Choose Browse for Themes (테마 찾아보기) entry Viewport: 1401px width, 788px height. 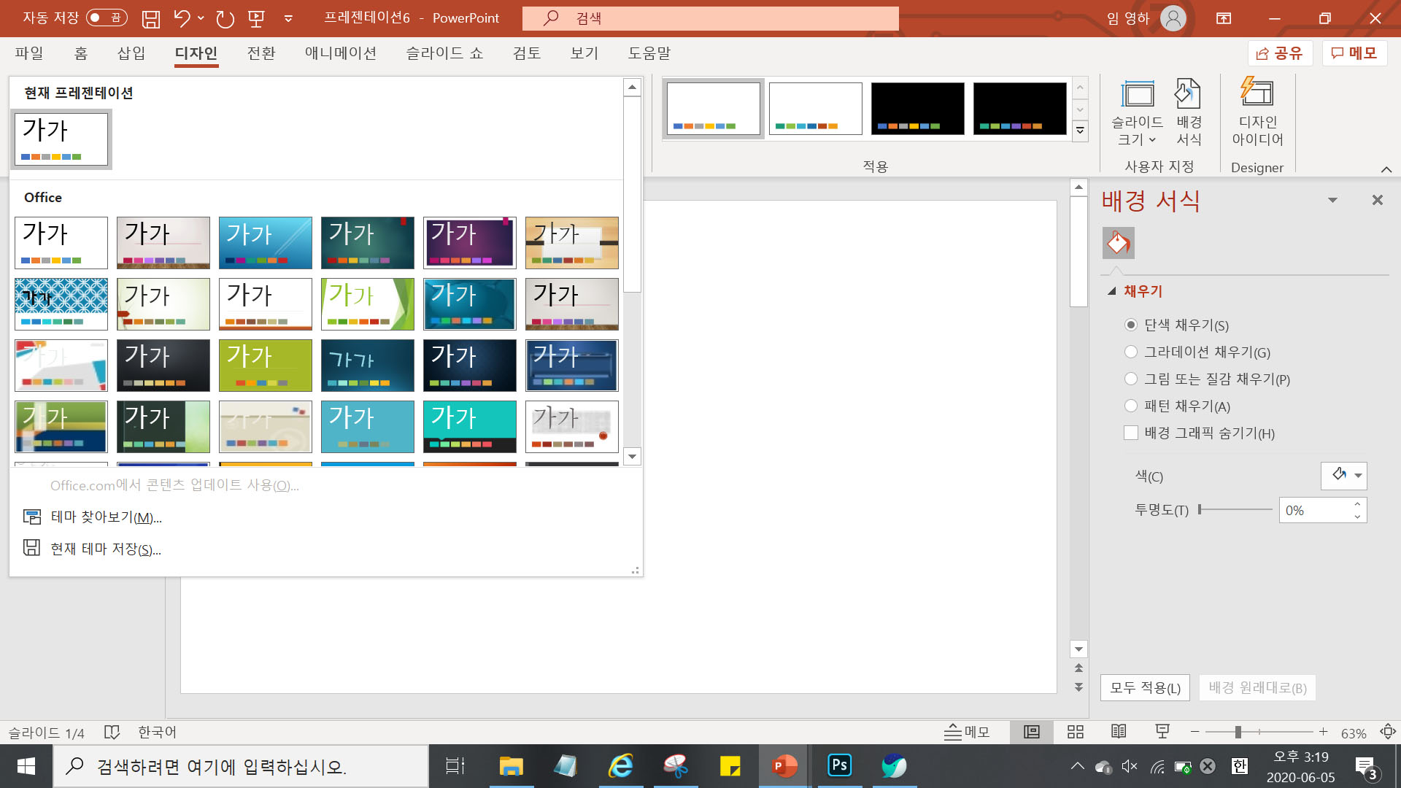[106, 517]
